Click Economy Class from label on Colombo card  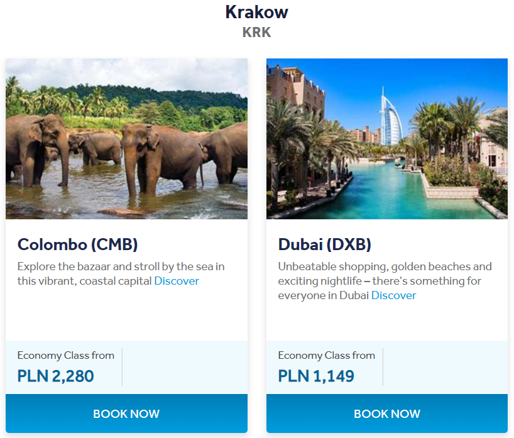click(x=66, y=356)
